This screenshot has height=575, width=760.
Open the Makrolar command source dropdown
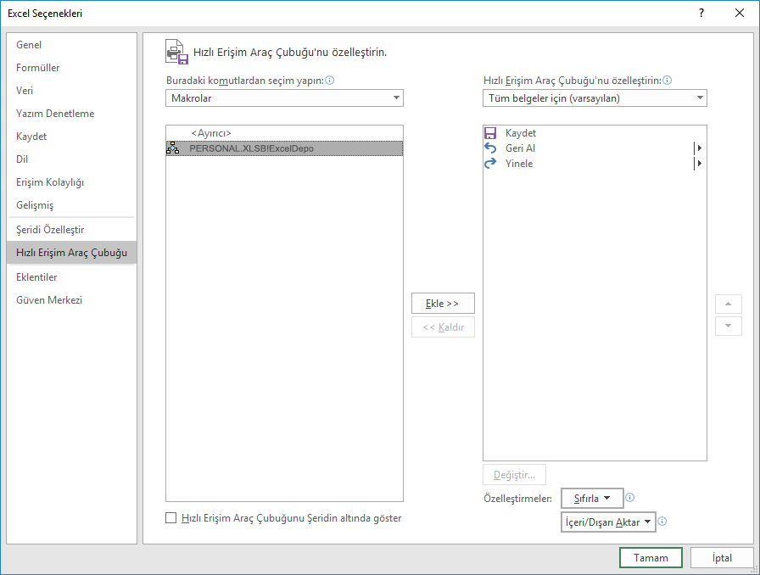[x=284, y=98]
